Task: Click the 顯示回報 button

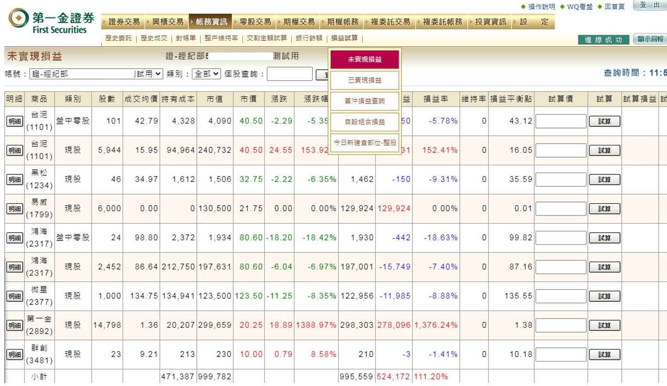Action: pos(650,39)
